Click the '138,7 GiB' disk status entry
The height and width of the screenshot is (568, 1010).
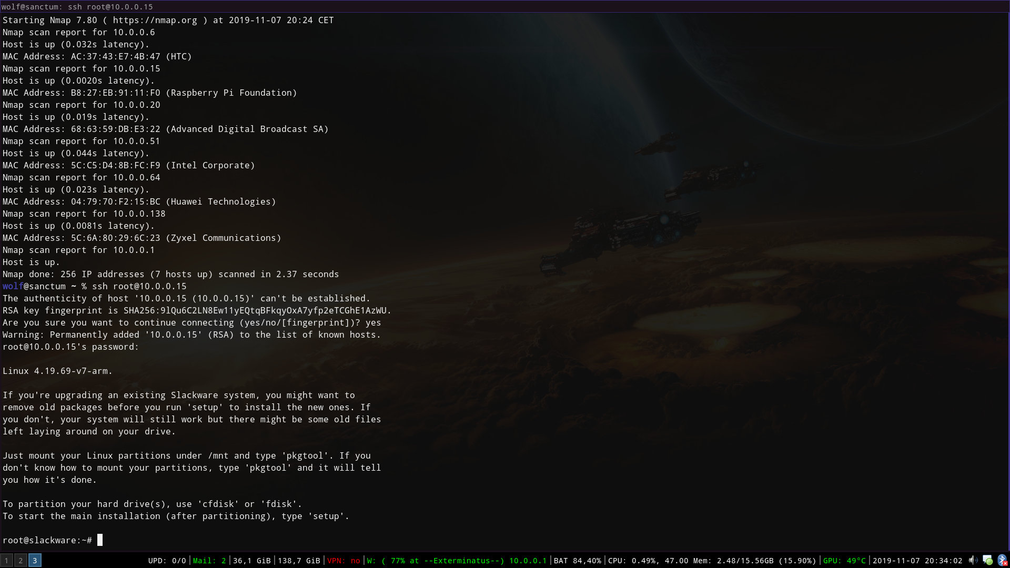[x=299, y=561]
